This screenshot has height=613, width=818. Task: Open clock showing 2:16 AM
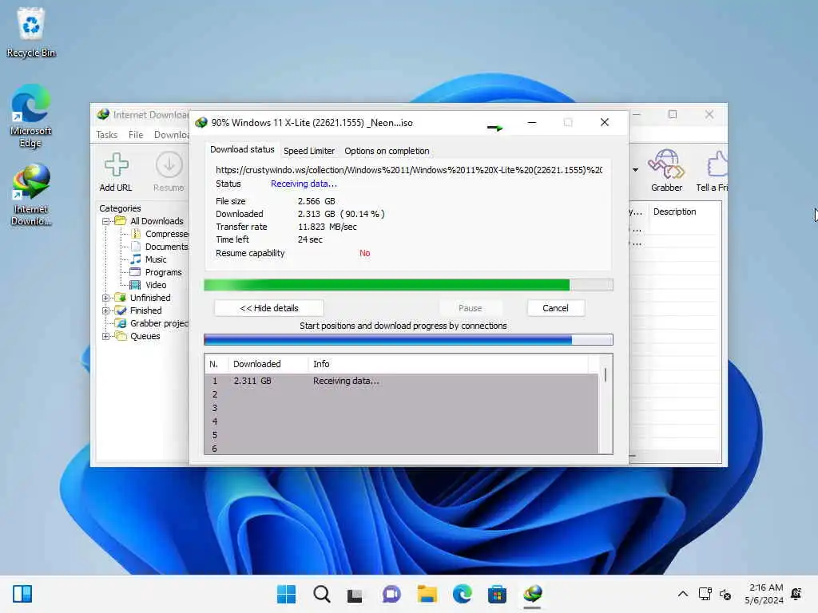[764, 594]
